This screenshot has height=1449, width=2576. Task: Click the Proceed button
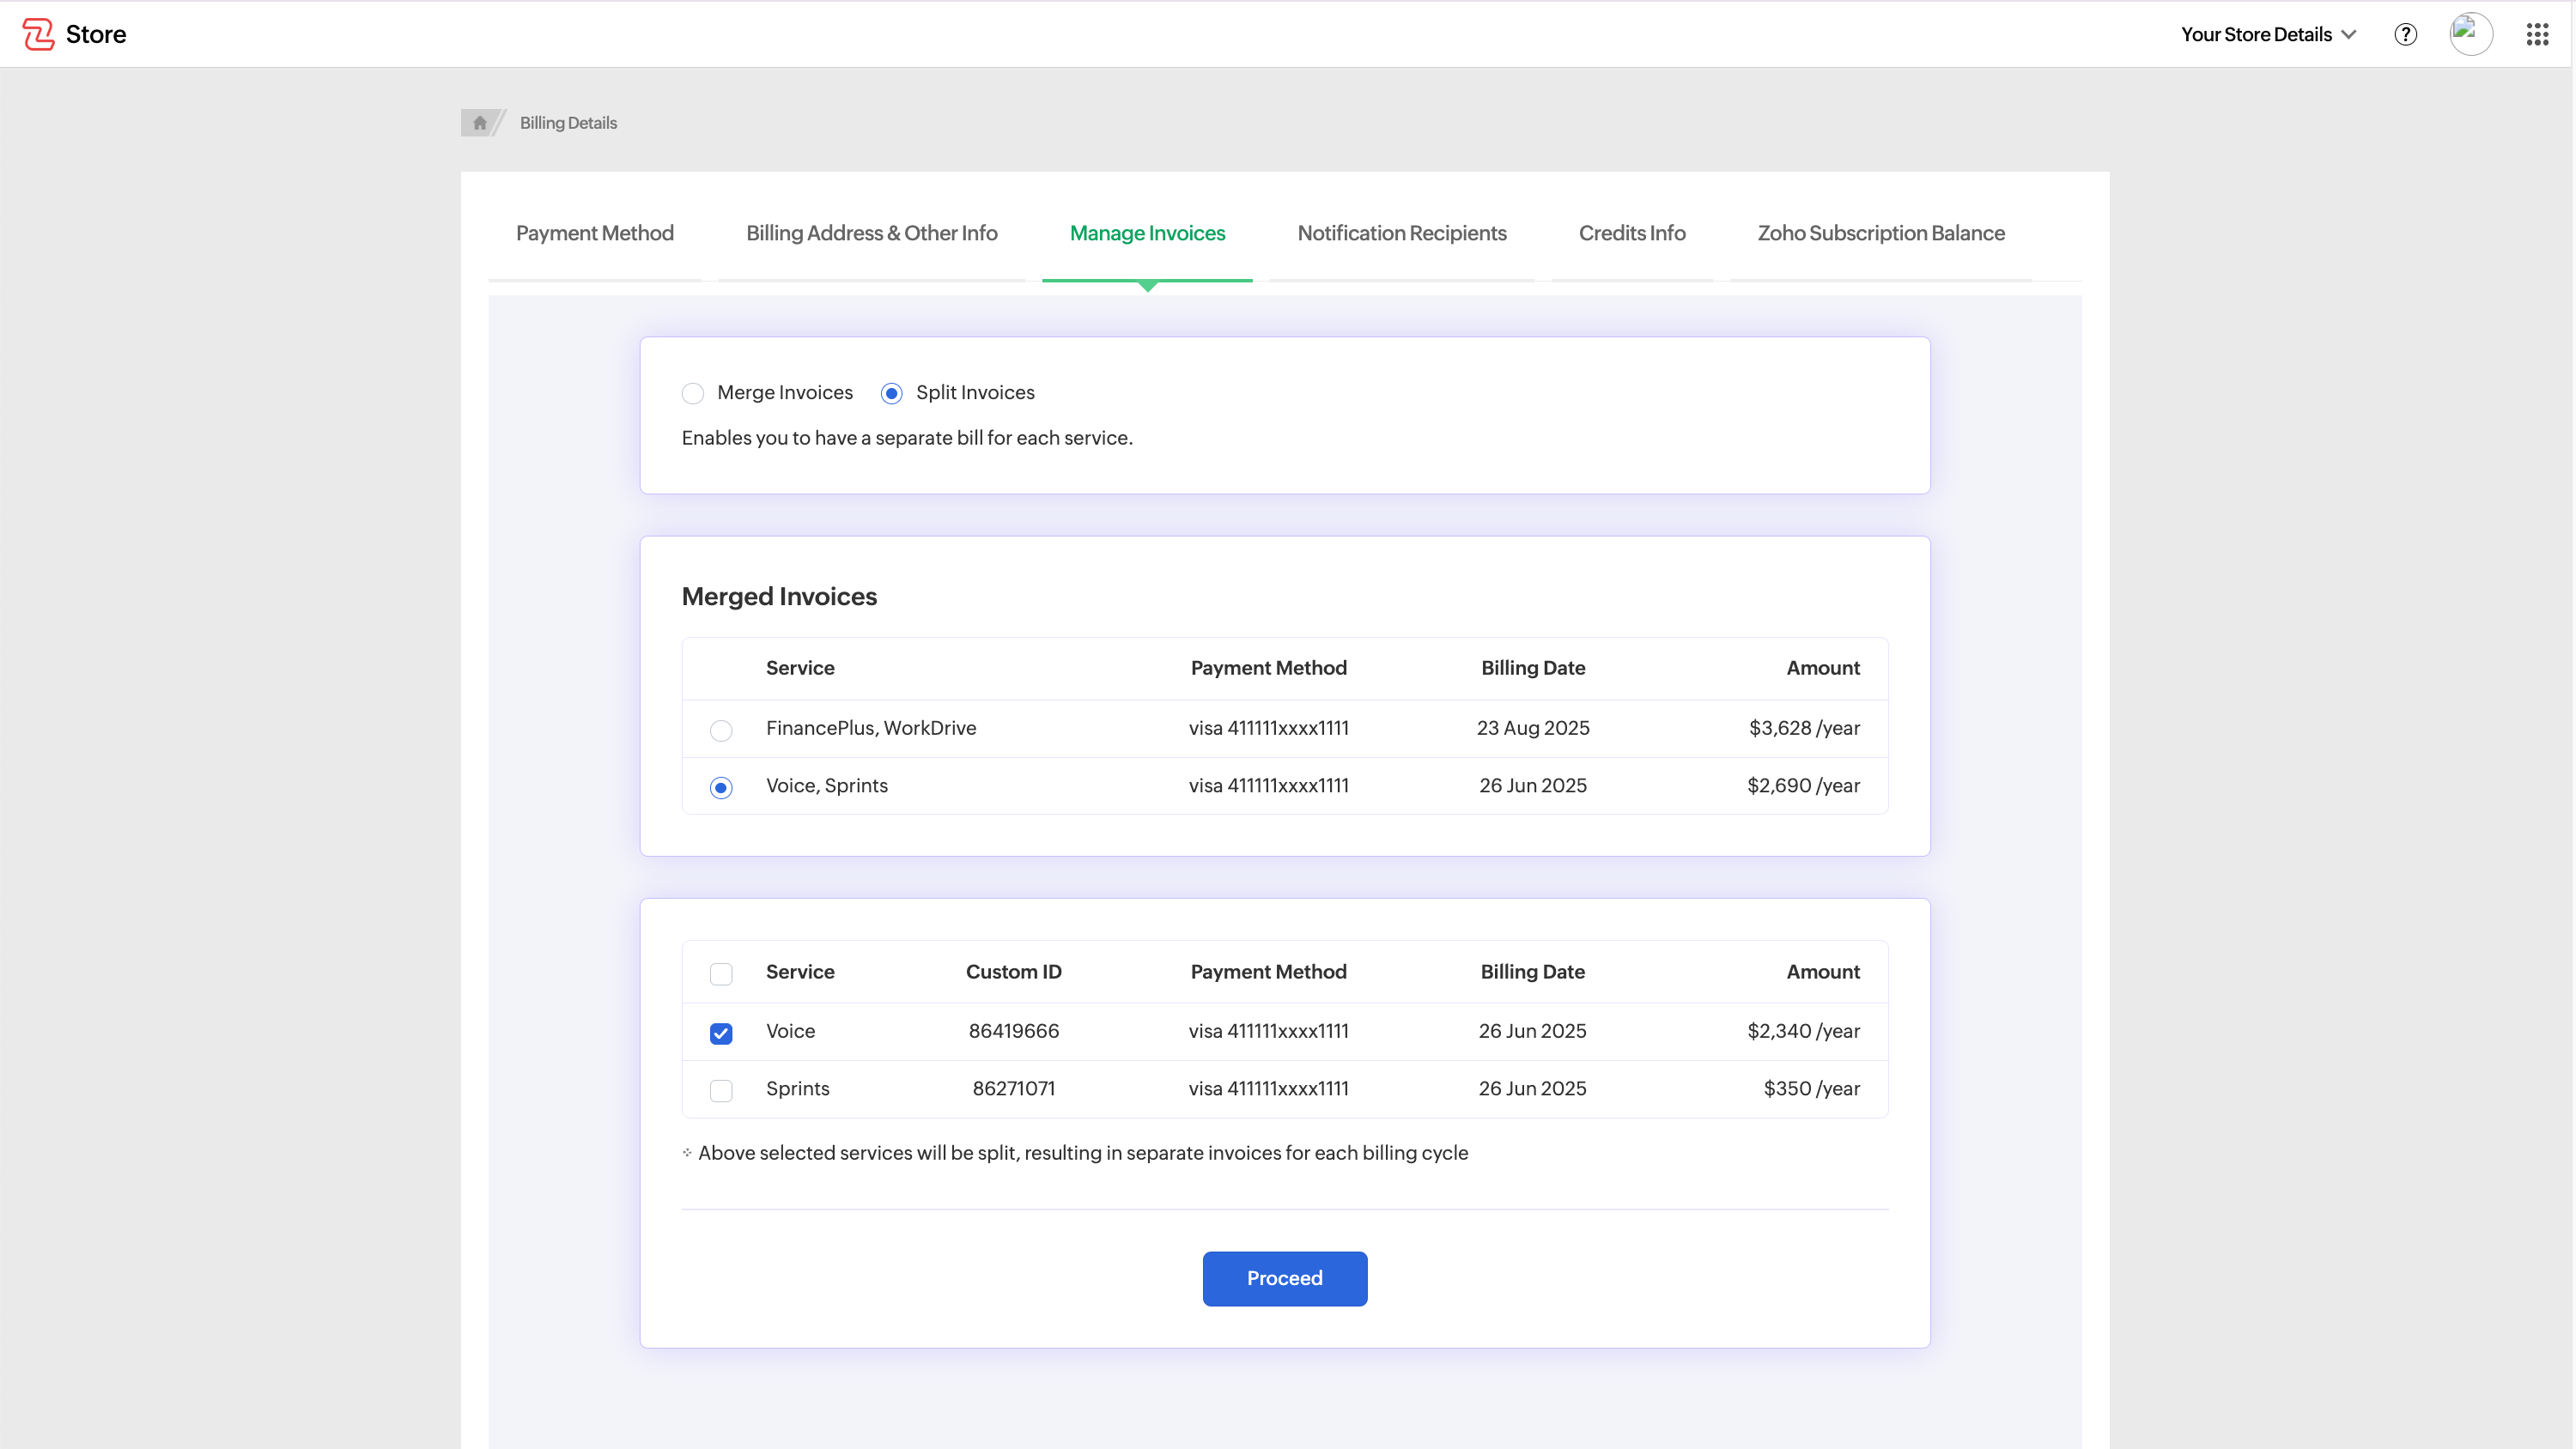1284,1278
